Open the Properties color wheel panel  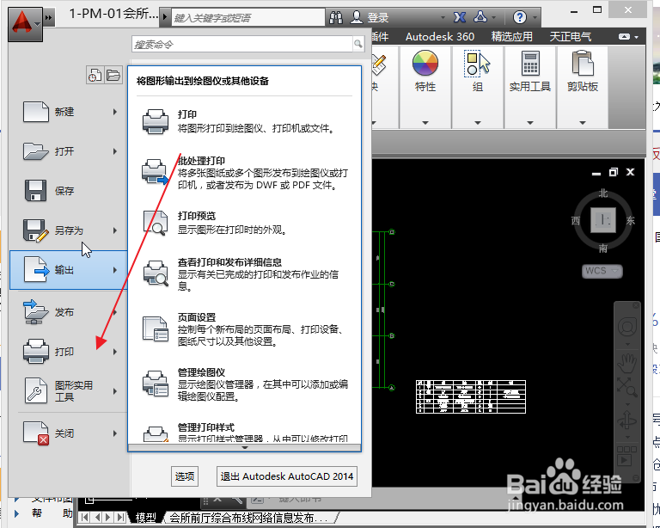pos(425,63)
